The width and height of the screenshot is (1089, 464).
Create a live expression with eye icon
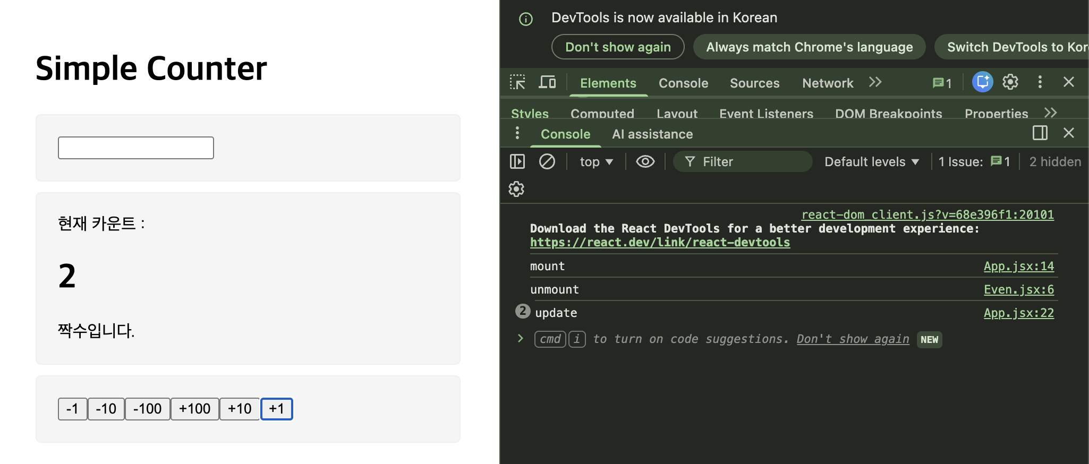click(645, 161)
